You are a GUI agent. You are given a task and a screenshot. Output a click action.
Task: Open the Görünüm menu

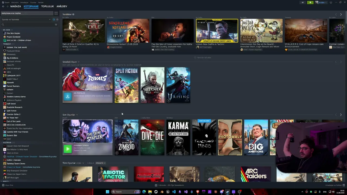[x=15, y=2]
